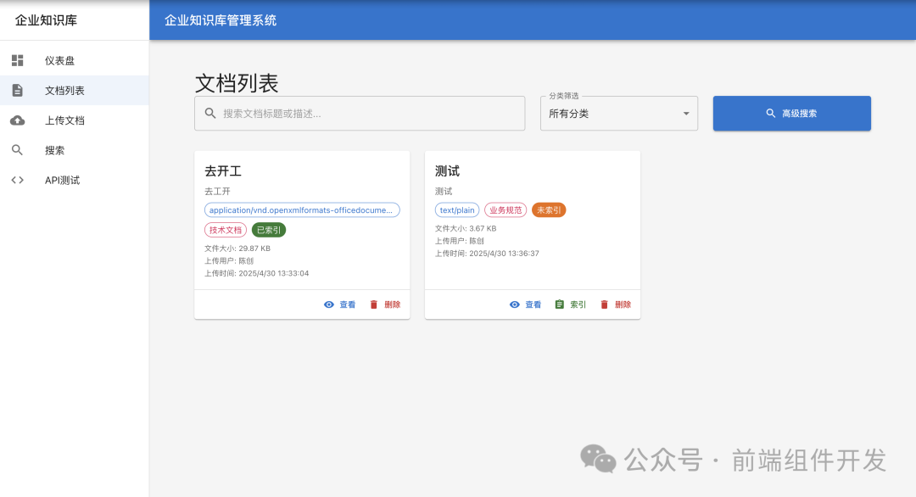Click the eye icon on 去开工 card
Image resolution: width=916 pixels, height=497 pixels.
(329, 304)
